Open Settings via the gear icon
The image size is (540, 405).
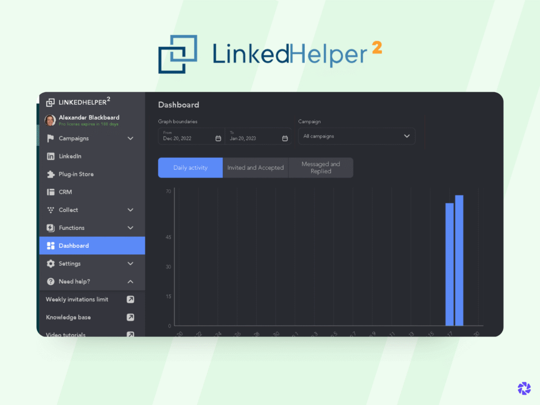(50, 264)
